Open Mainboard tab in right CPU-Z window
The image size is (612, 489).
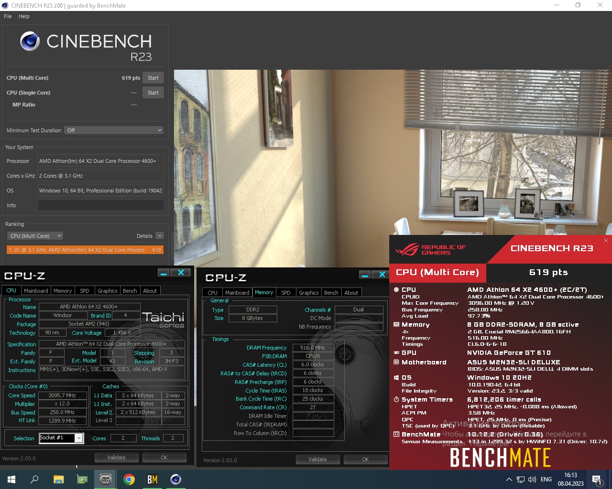pyautogui.click(x=237, y=293)
